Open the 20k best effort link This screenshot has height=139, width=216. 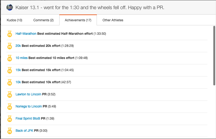coord(18,46)
